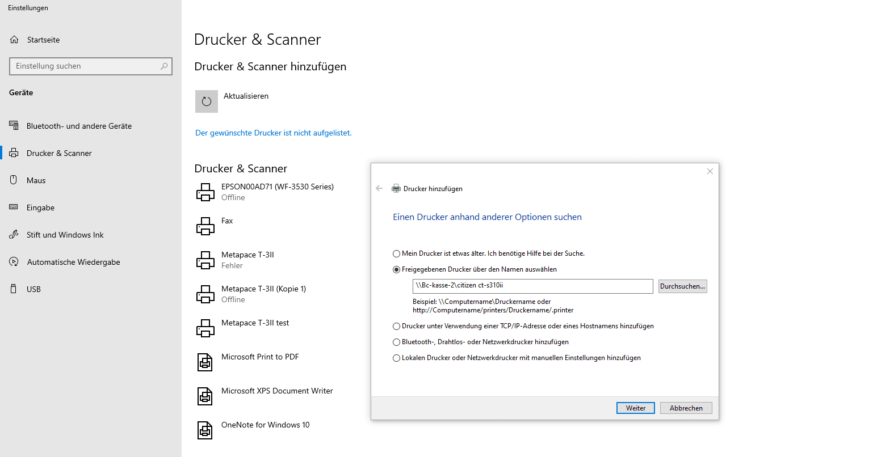Click the Startseite home icon

tap(14, 40)
